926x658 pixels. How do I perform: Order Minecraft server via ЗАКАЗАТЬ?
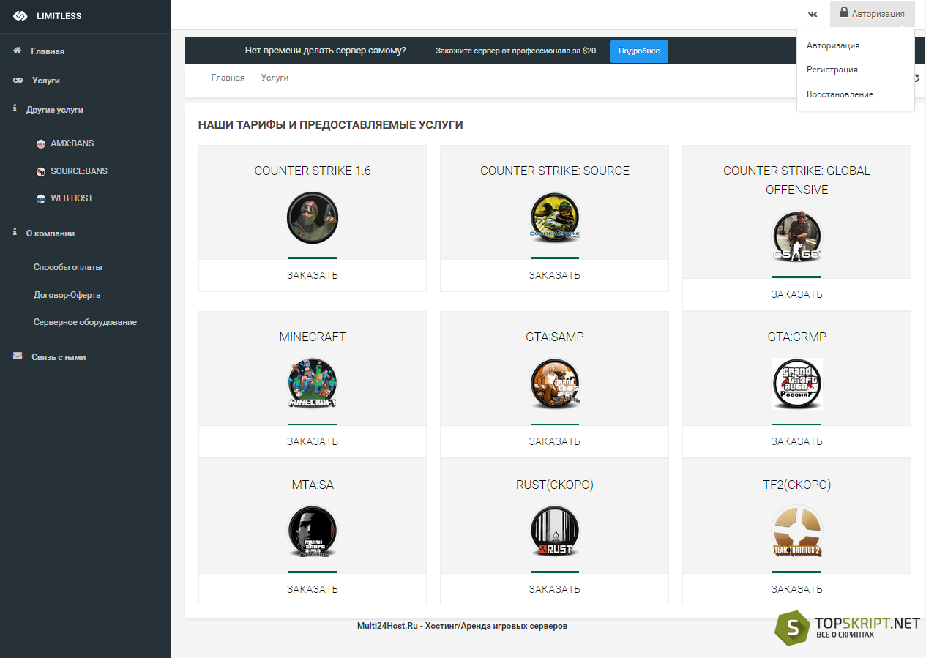point(313,441)
